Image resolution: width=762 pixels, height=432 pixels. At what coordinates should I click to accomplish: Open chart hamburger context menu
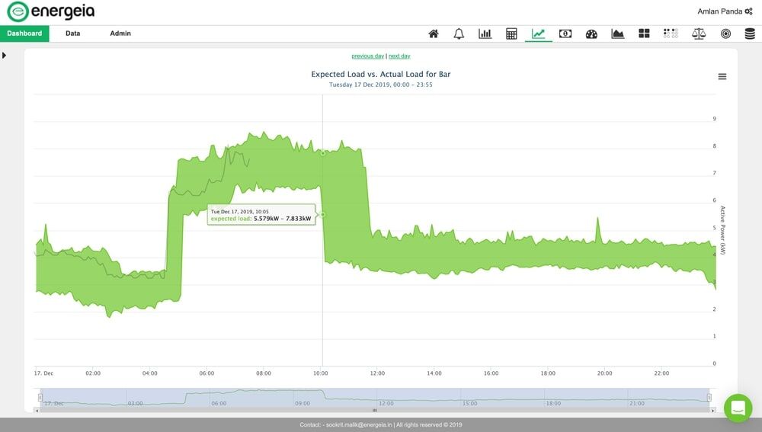[x=722, y=77]
